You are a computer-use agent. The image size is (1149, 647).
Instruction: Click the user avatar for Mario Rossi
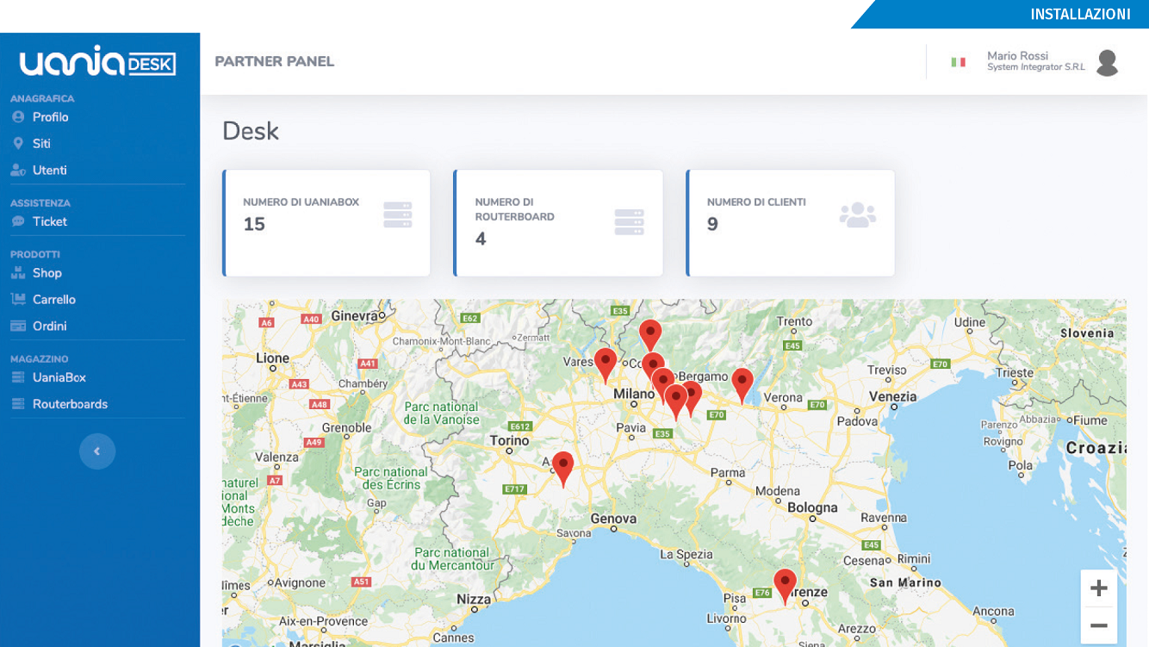(x=1107, y=62)
